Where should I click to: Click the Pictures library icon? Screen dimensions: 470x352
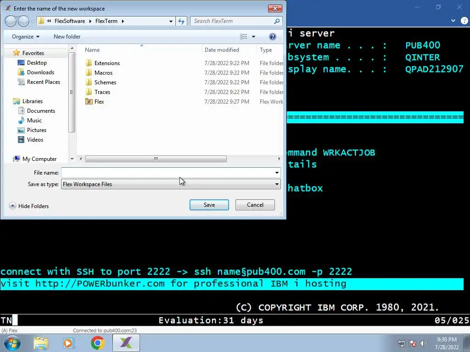tap(21, 130)
